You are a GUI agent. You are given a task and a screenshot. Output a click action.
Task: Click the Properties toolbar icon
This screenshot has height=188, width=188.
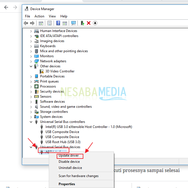[49, 23]
